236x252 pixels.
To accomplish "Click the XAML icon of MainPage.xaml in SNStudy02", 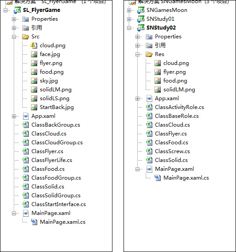I will tap(149, 169).
